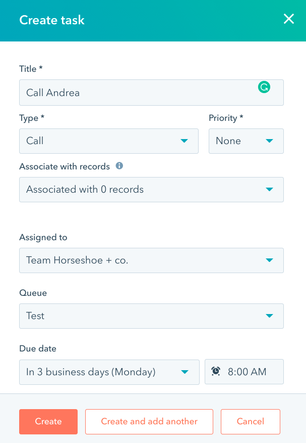Screen dimensions: 306x443
Task: Open the Priority dropdown set to None
Action: point(246,141)
